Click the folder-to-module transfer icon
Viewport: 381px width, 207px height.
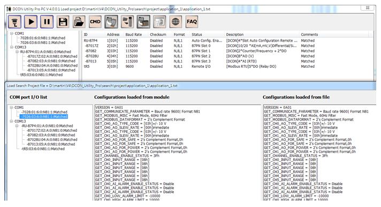coord(127,22)
